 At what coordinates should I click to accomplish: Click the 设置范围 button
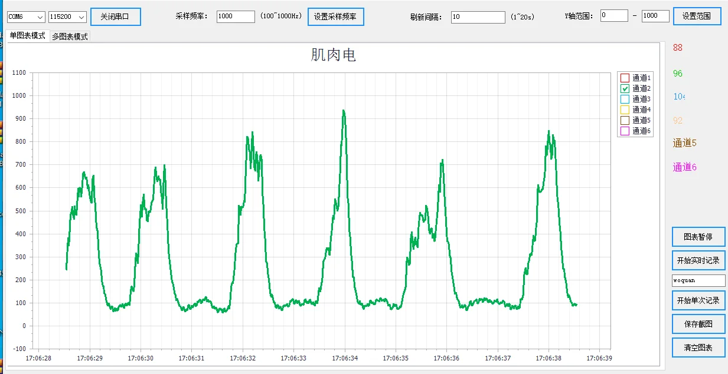tap(697, 16)
